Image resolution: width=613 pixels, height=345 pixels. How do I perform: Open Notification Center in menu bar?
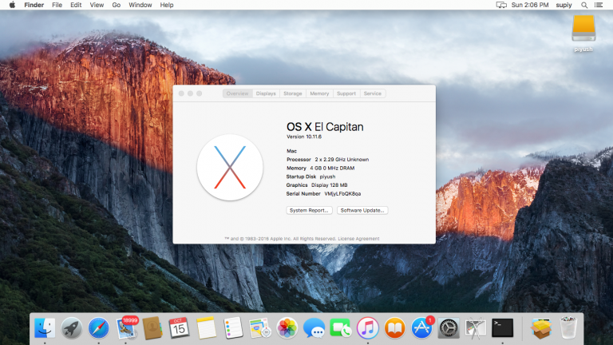pyautogui.click(x=599, y=5)
